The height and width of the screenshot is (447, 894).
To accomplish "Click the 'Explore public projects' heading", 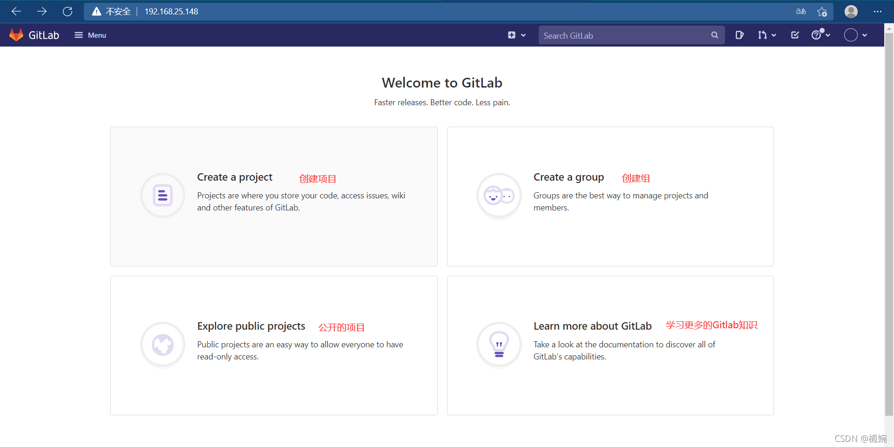I will (x=251, y=326).
